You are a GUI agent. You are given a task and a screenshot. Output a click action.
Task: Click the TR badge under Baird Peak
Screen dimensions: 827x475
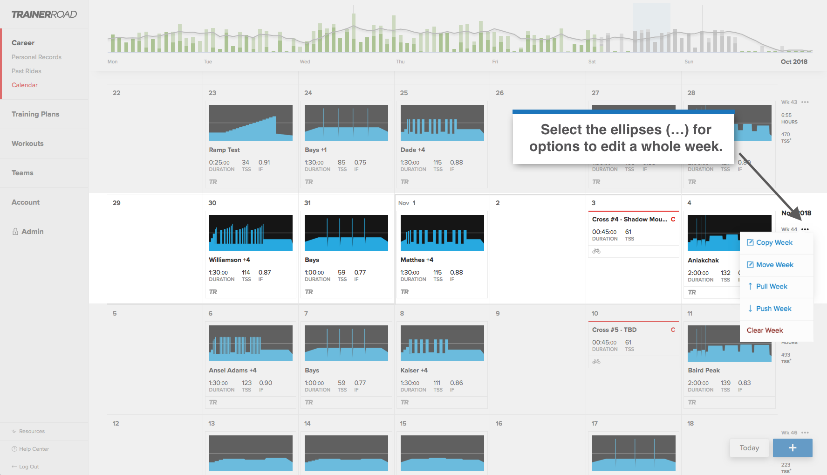coord(692,402)
